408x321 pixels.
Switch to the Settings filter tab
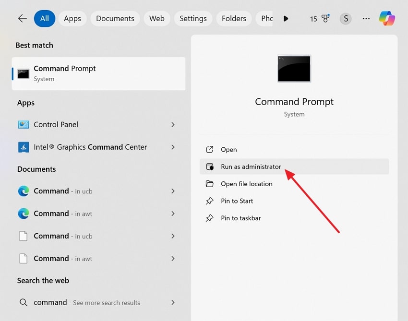click(193, 18)
